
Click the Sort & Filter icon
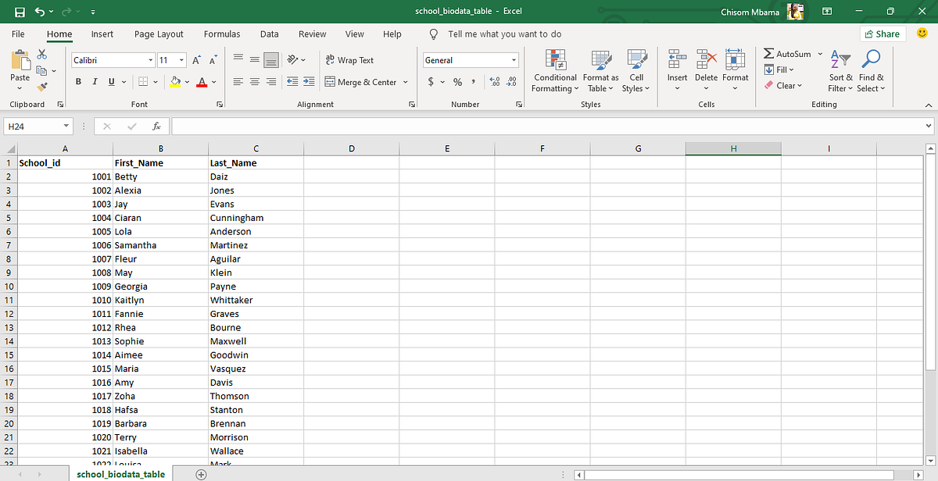click(840, 70)
